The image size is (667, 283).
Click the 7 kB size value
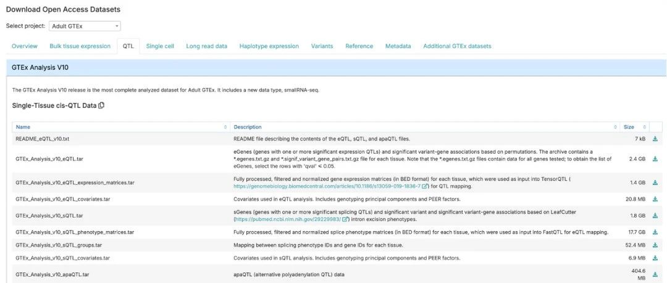pos(640,139)
